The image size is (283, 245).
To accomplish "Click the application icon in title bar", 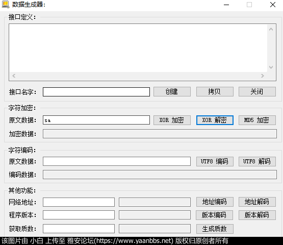I will pos(5,5).
